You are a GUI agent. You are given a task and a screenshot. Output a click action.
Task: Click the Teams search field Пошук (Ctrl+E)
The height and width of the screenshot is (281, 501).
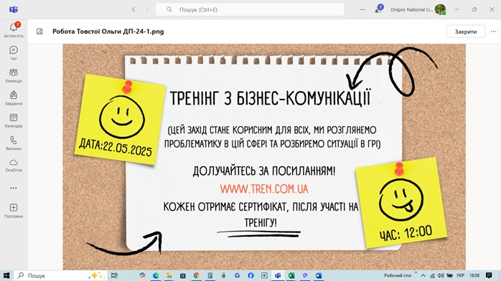point(250,9)
